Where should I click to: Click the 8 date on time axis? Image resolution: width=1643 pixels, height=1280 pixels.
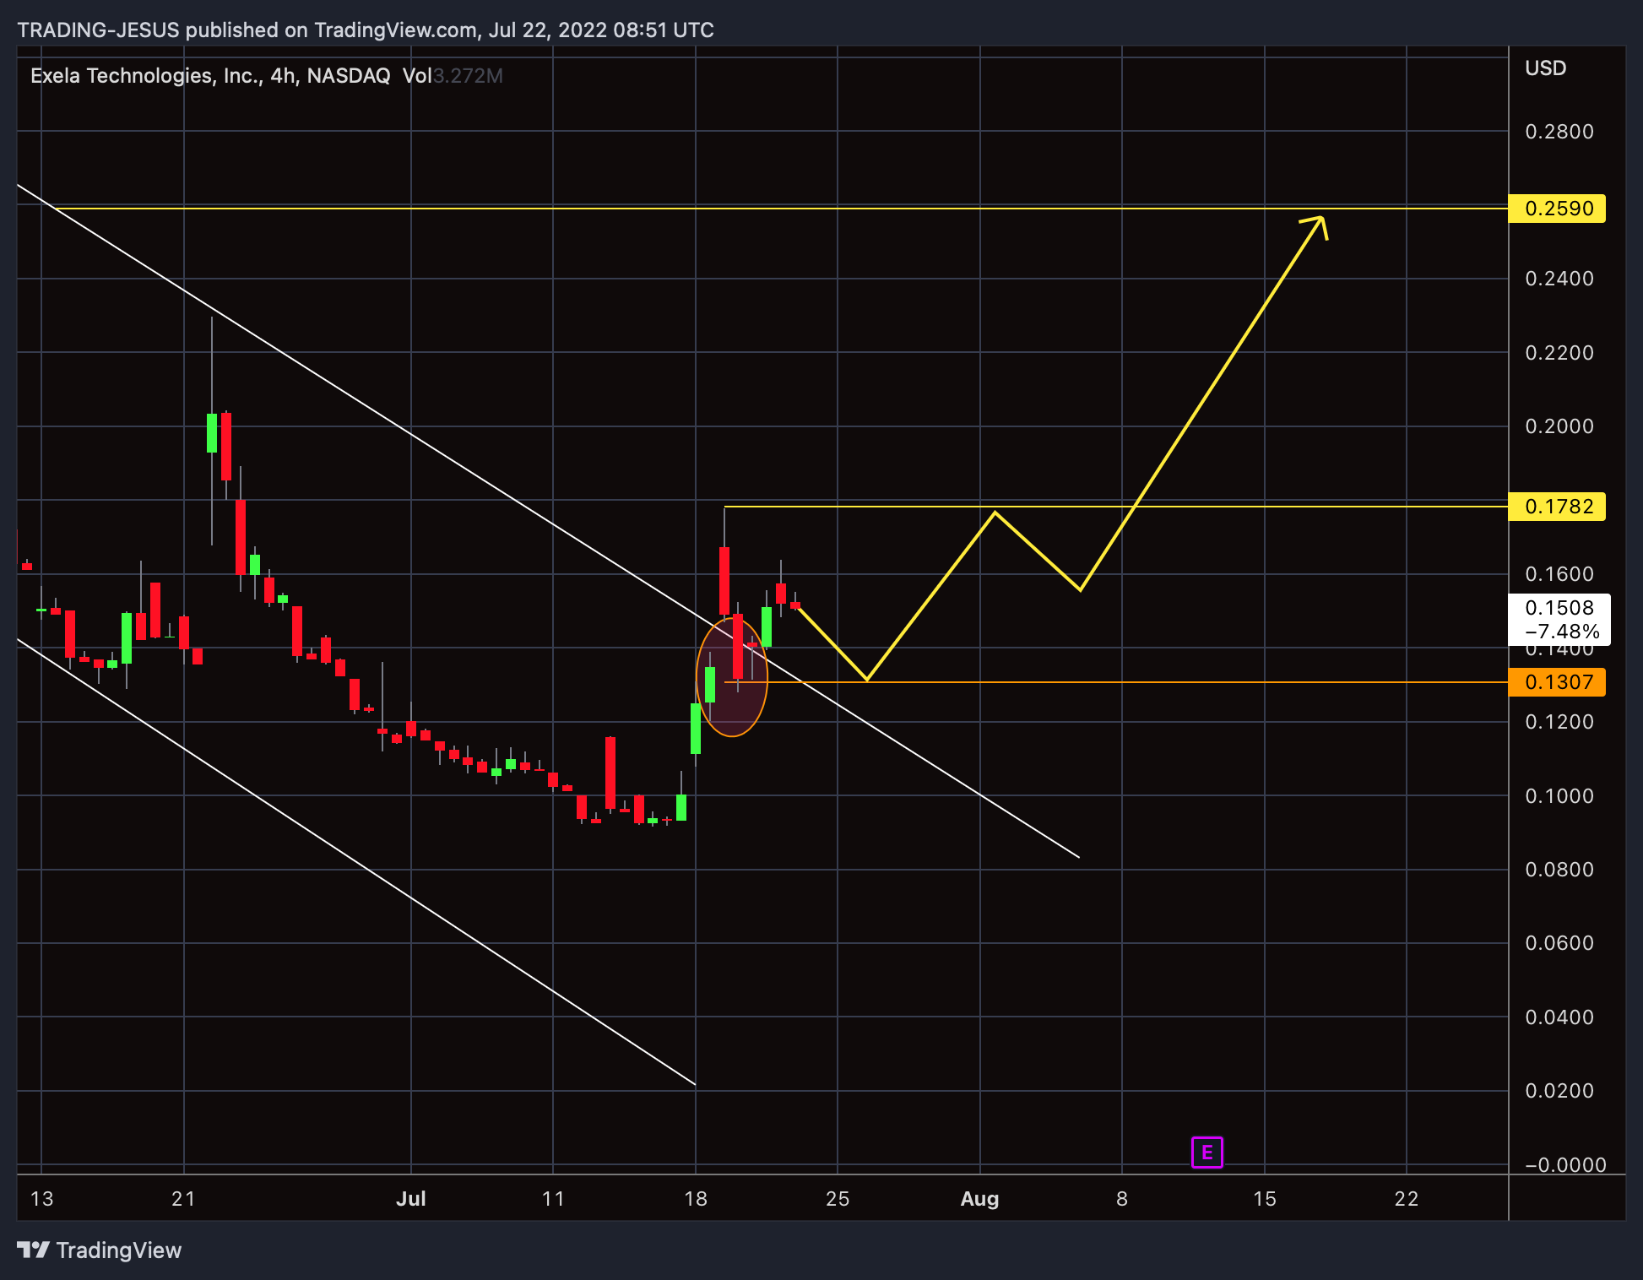(x=1122, y=1199)
